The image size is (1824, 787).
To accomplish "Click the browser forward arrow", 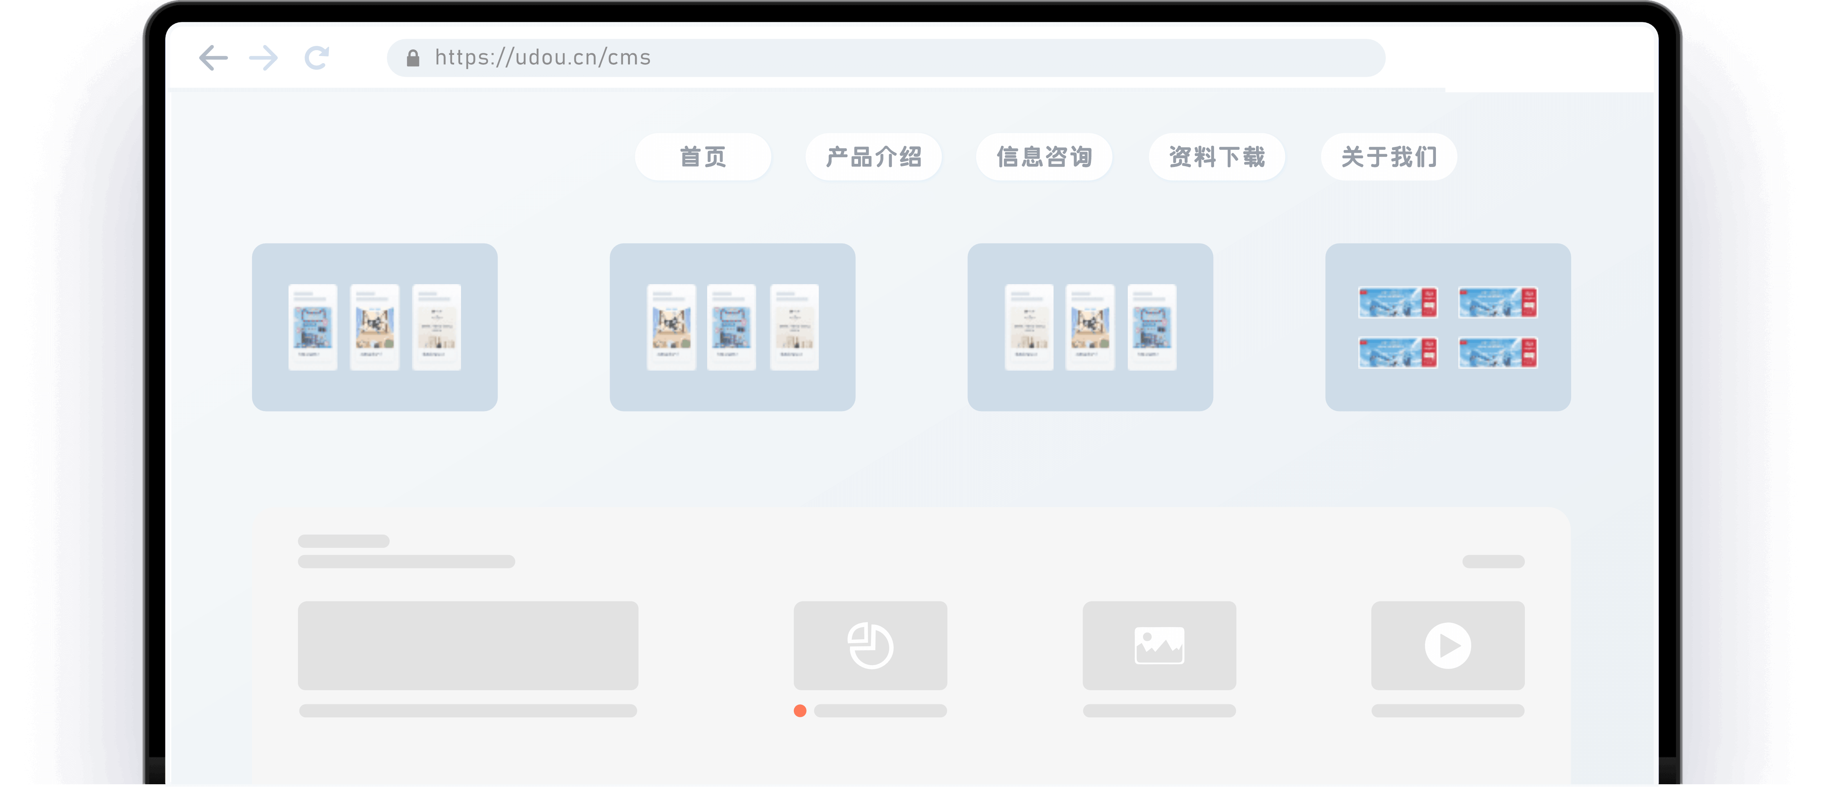I will pos(264,58).
